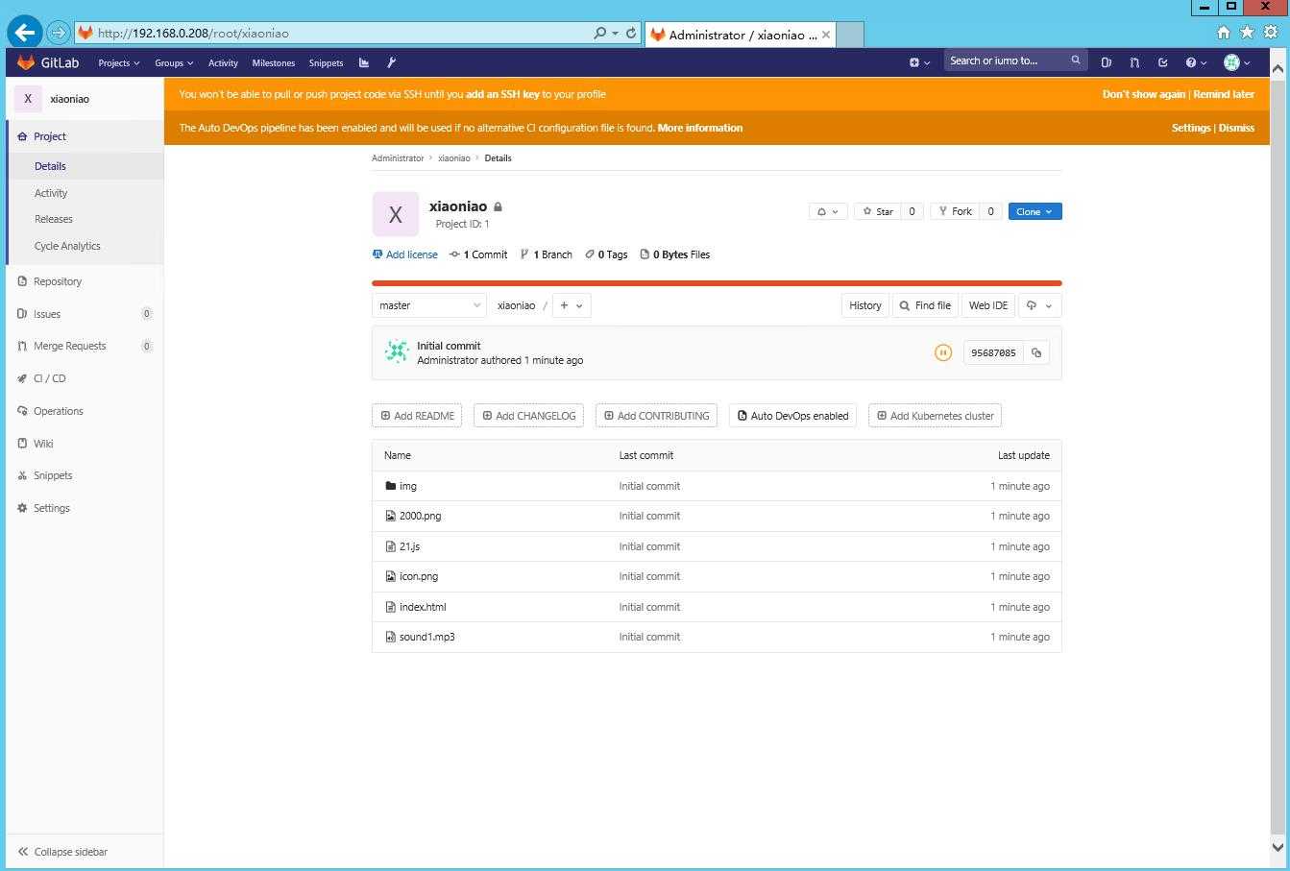Open the Admin Area wrench icon
Viewport: 1290px width, 871px height.
(391, 62)
